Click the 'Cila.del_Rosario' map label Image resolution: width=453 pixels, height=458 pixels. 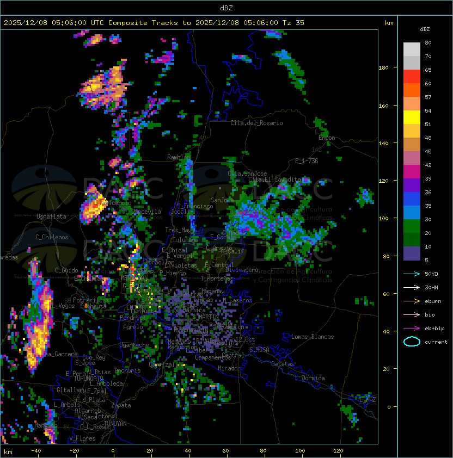click(x=256, y=123)
